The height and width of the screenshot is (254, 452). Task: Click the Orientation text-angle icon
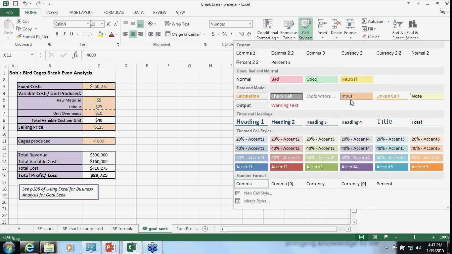[151, 24]
